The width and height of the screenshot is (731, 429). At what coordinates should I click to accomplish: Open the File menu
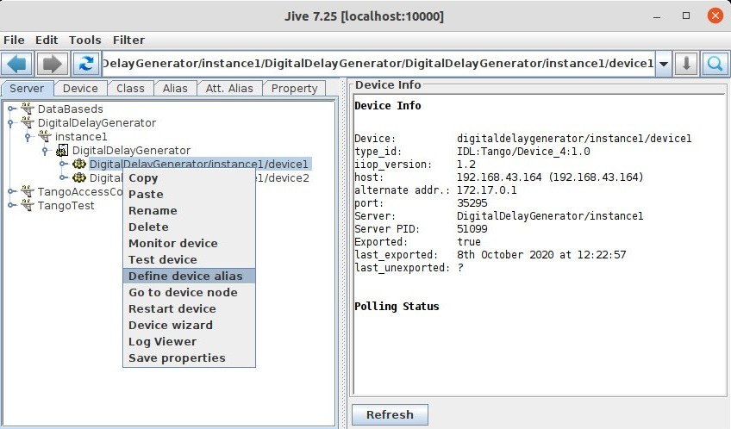[14, 40]
